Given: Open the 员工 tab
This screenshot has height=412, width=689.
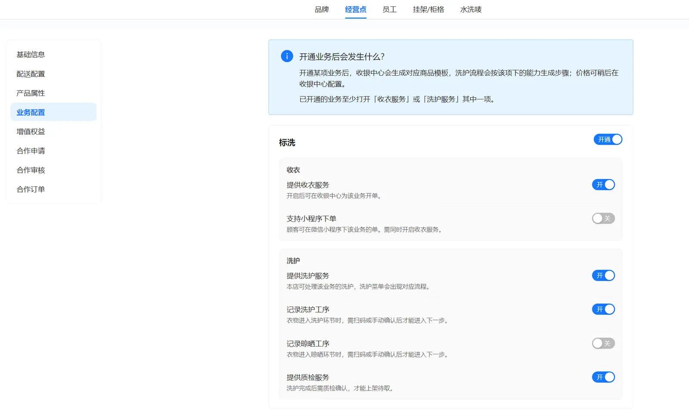Looking at the screenshot, I should coord(390,9).
